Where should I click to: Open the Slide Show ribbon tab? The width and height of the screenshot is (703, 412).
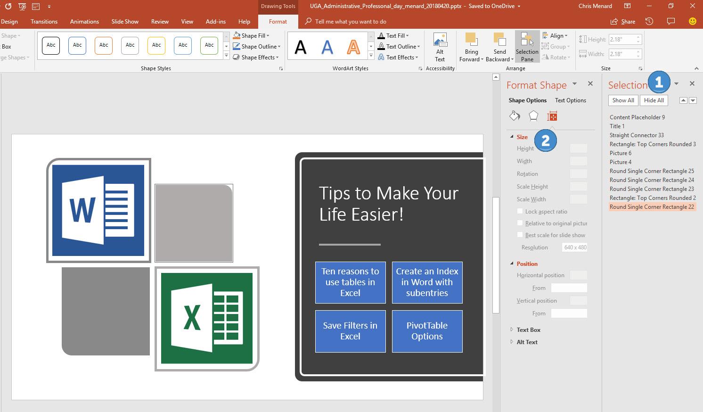125,21
